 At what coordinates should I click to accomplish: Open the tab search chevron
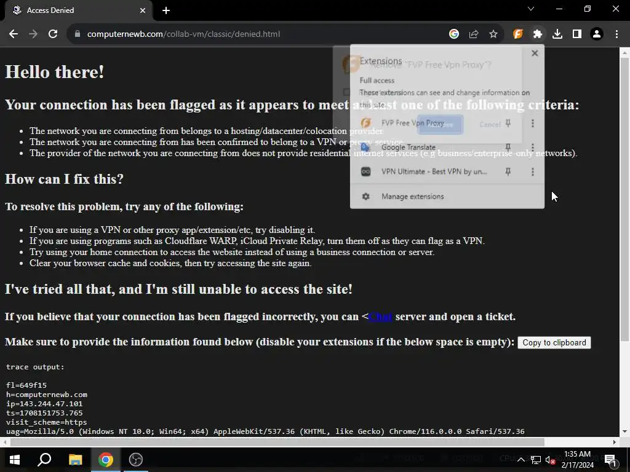pos(531,9)
